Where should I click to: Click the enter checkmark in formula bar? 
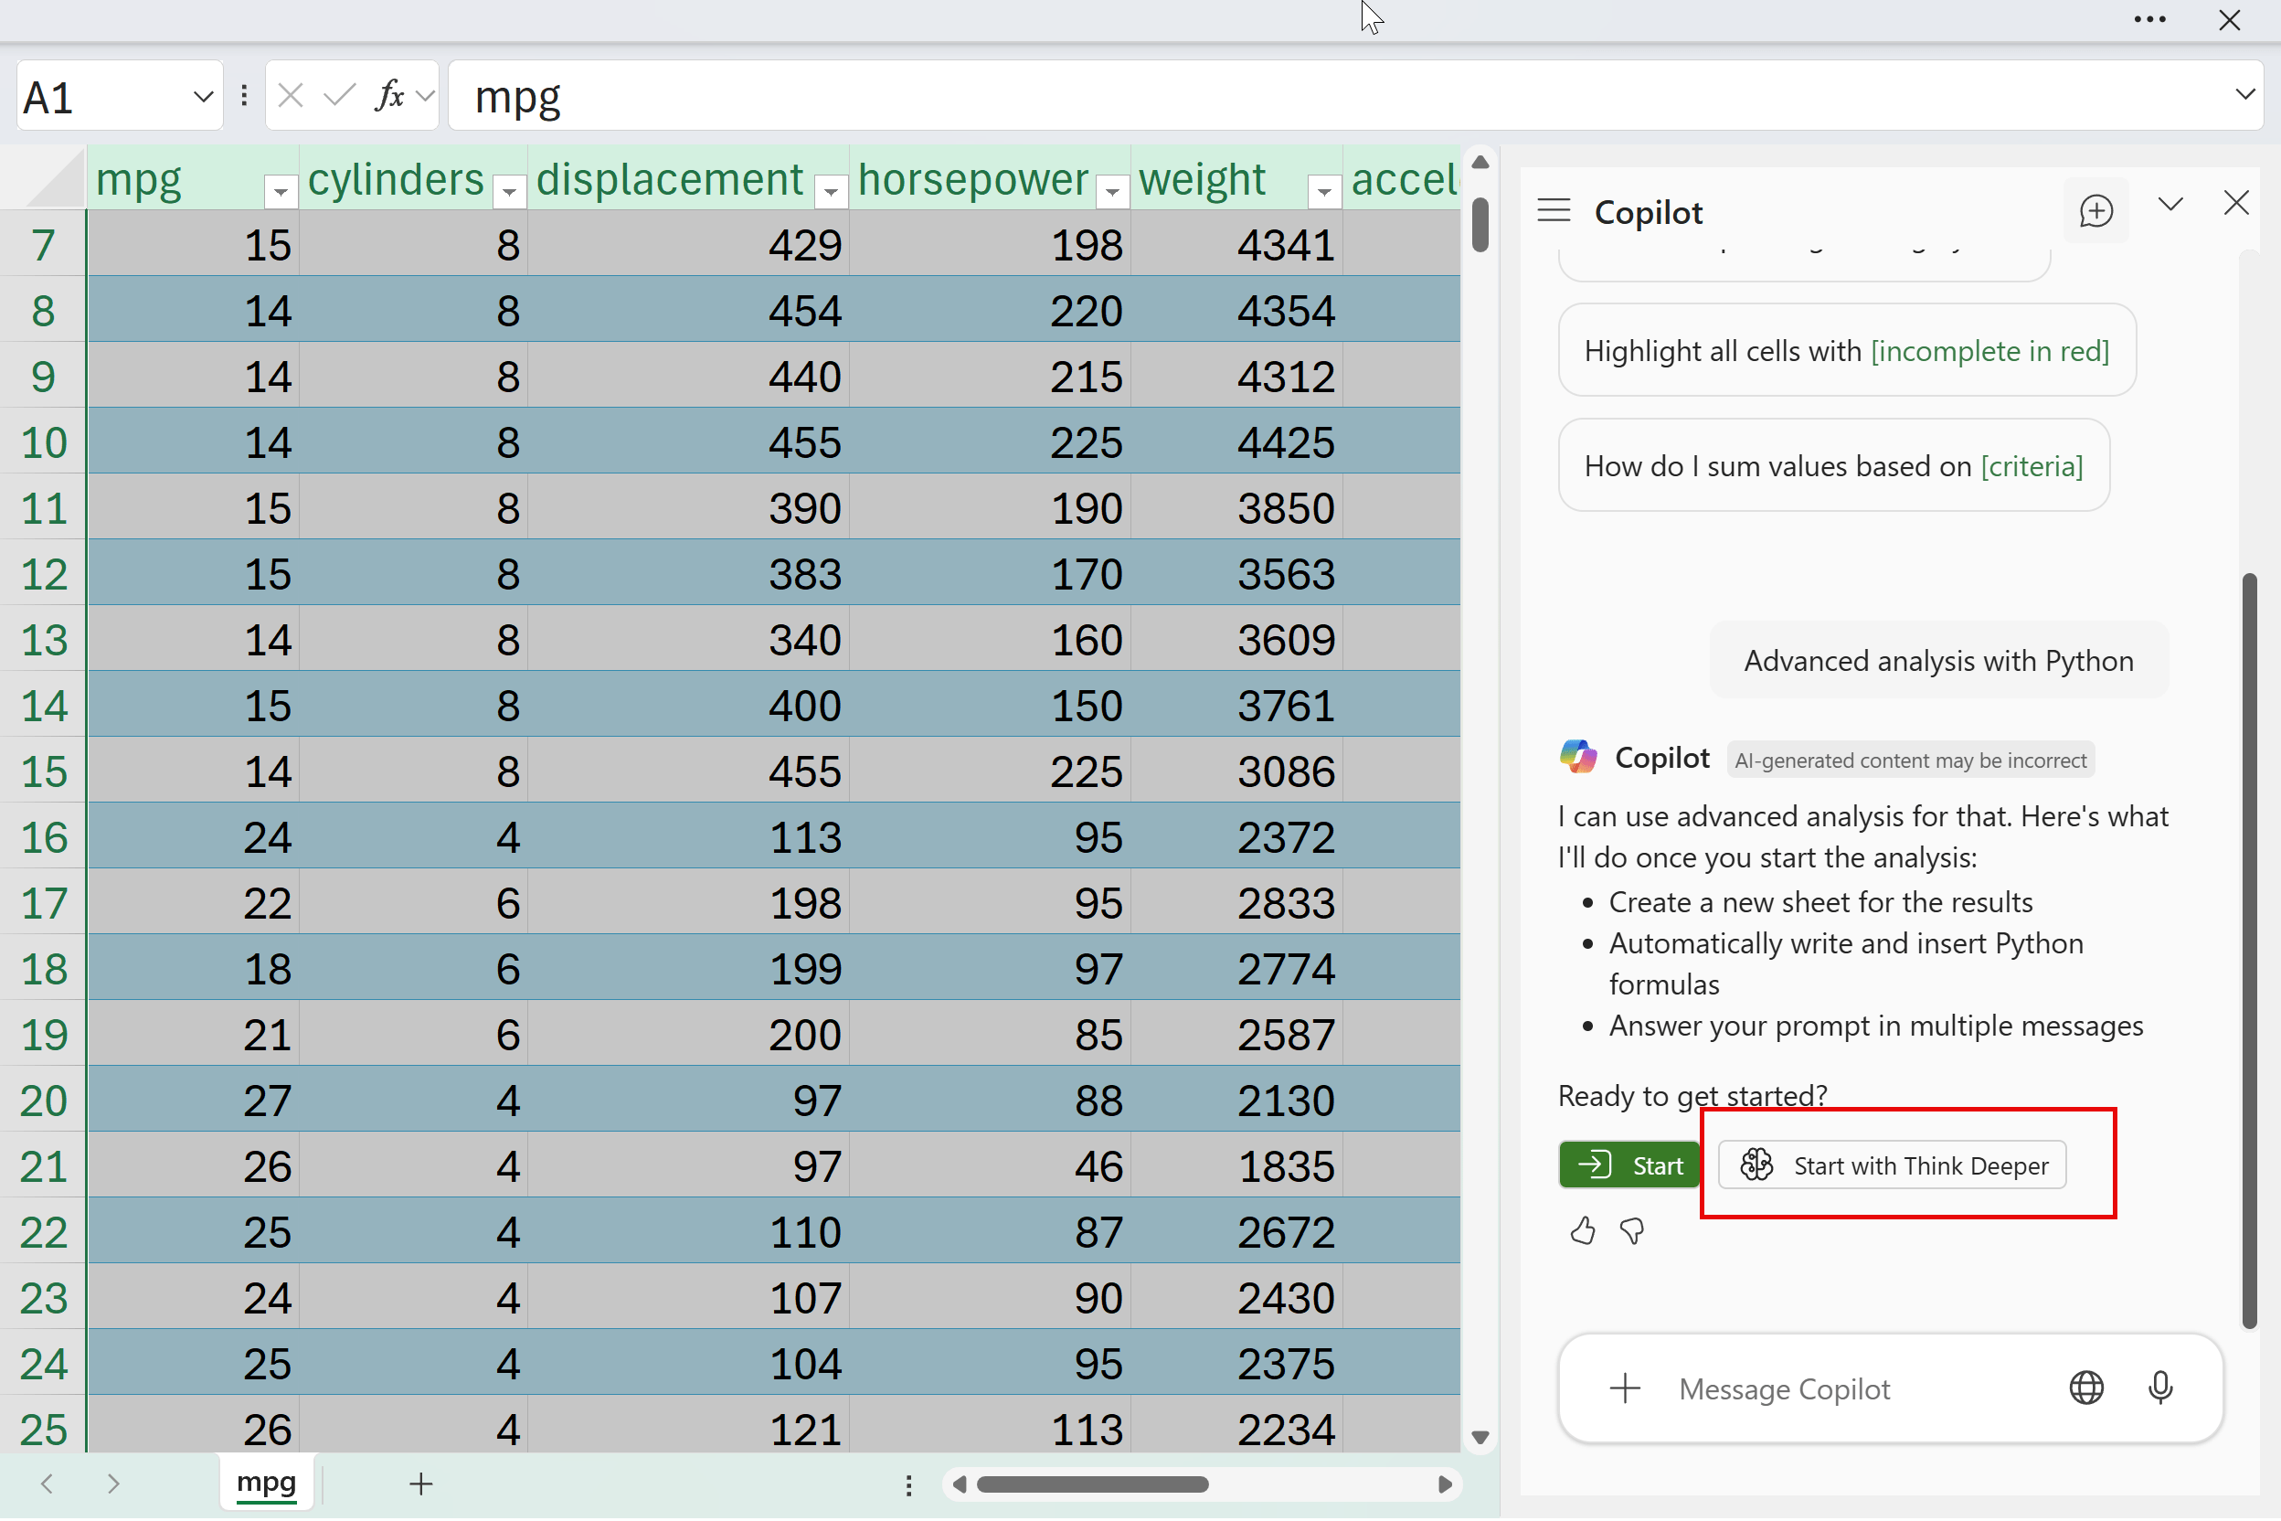(338, 96)
